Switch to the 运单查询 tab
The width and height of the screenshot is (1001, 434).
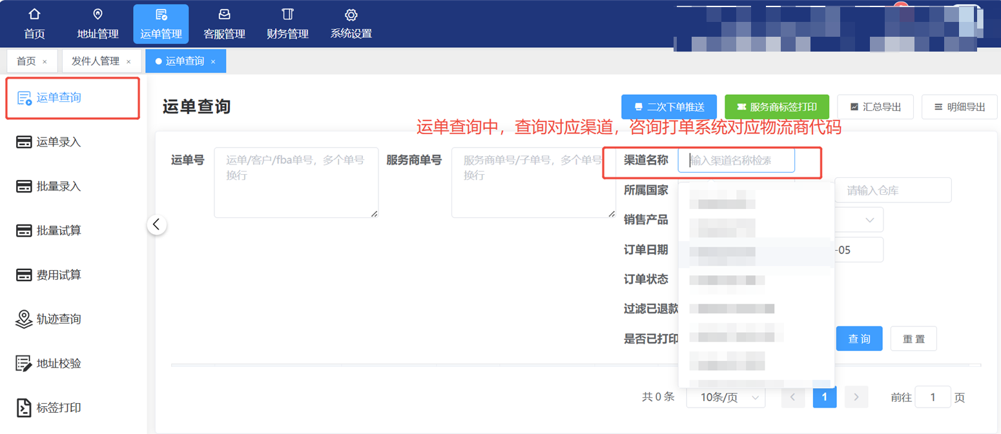pos(185,61)
